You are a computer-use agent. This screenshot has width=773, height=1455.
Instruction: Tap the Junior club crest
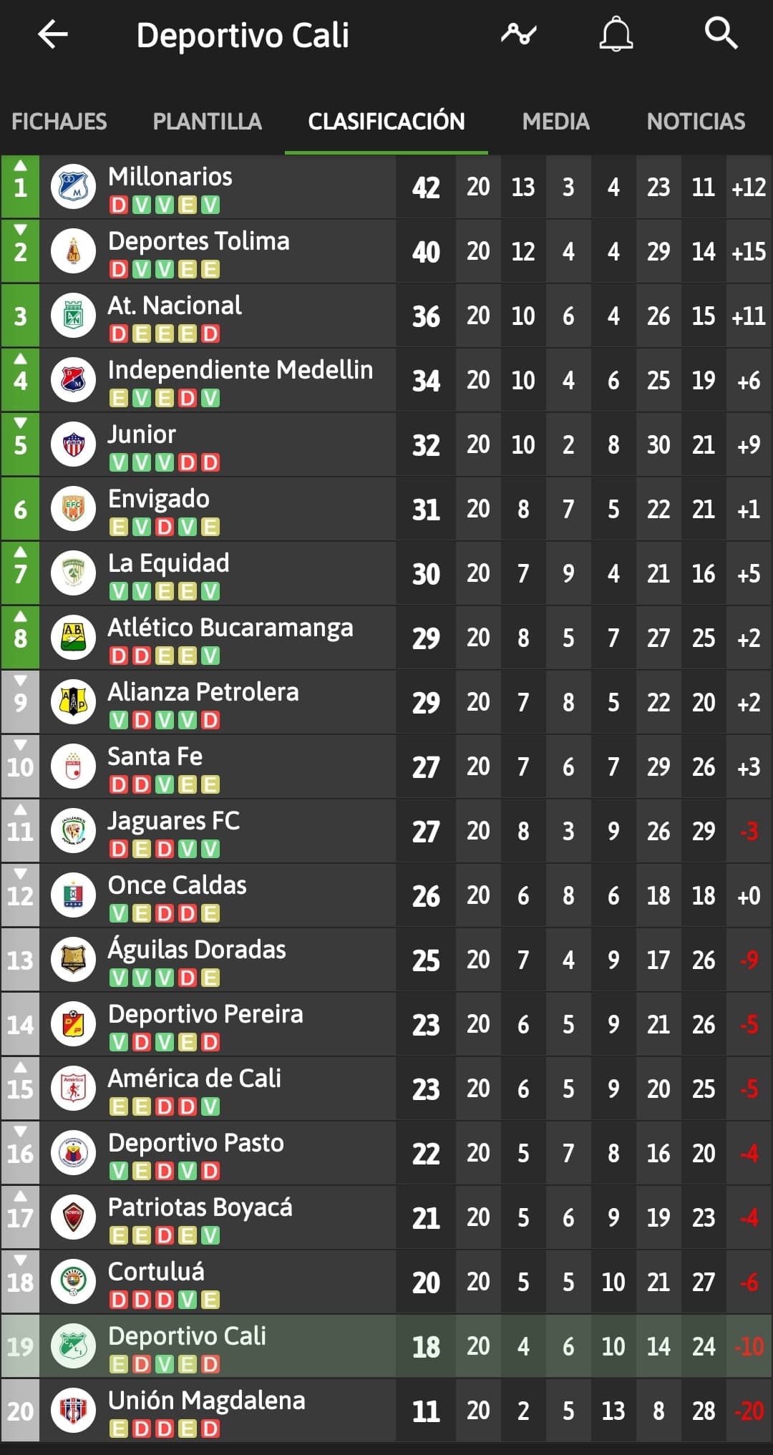pos(73,444)
